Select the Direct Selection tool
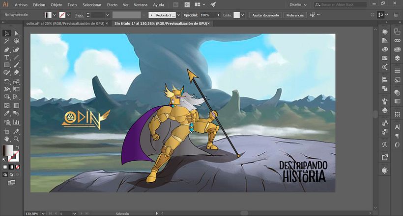 16,33
